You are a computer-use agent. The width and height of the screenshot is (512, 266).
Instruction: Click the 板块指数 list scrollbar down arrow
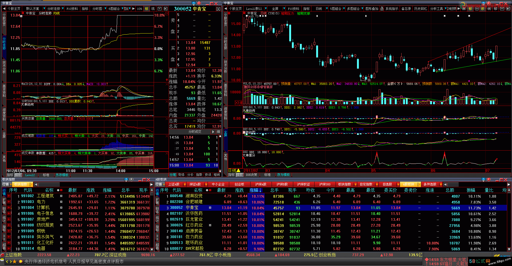point(152,250)
